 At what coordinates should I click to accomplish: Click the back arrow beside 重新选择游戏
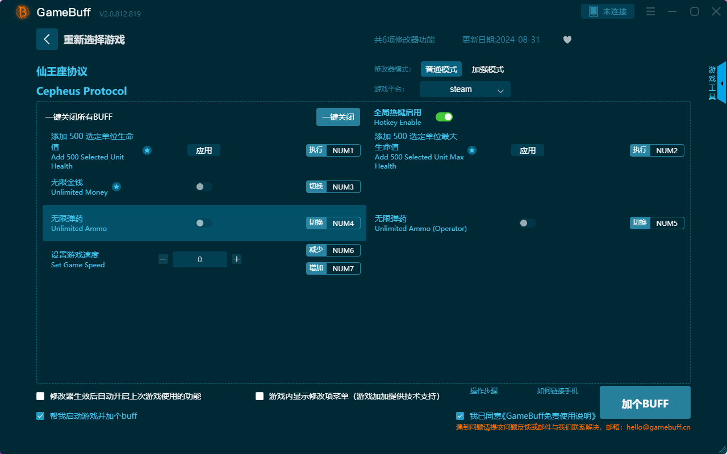pyautogui.click(x=47, y=39)
